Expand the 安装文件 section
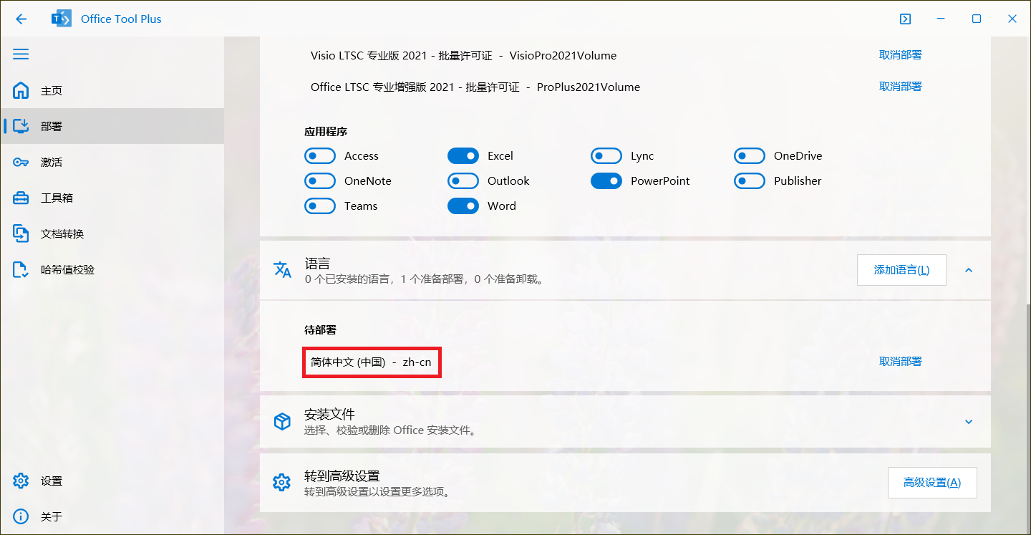The width and height of the screenshot is (1031, 535). tap(969, 422)
